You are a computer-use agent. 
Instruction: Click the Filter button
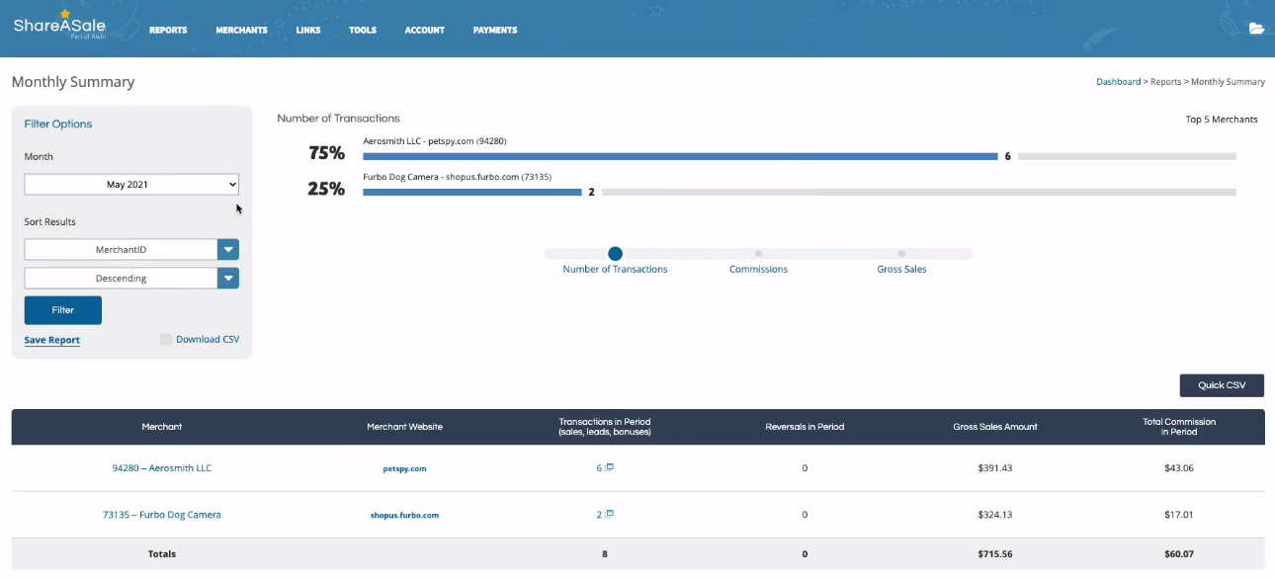click(x=63, y=310)
